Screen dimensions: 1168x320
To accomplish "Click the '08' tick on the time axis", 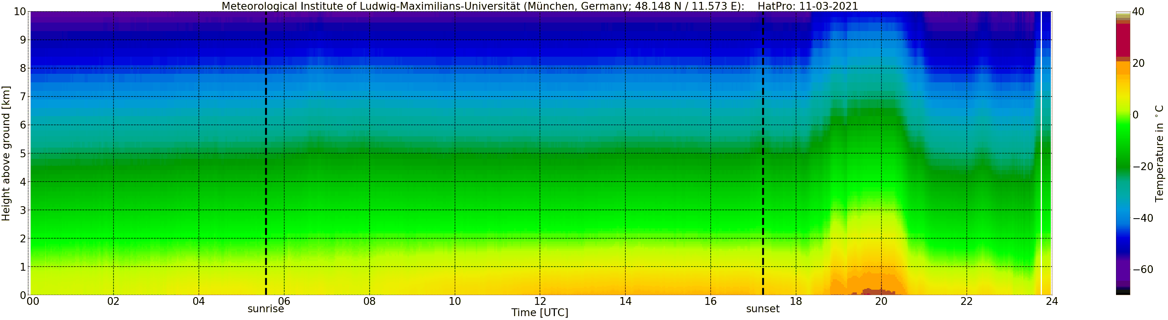I will click(369, 301).
